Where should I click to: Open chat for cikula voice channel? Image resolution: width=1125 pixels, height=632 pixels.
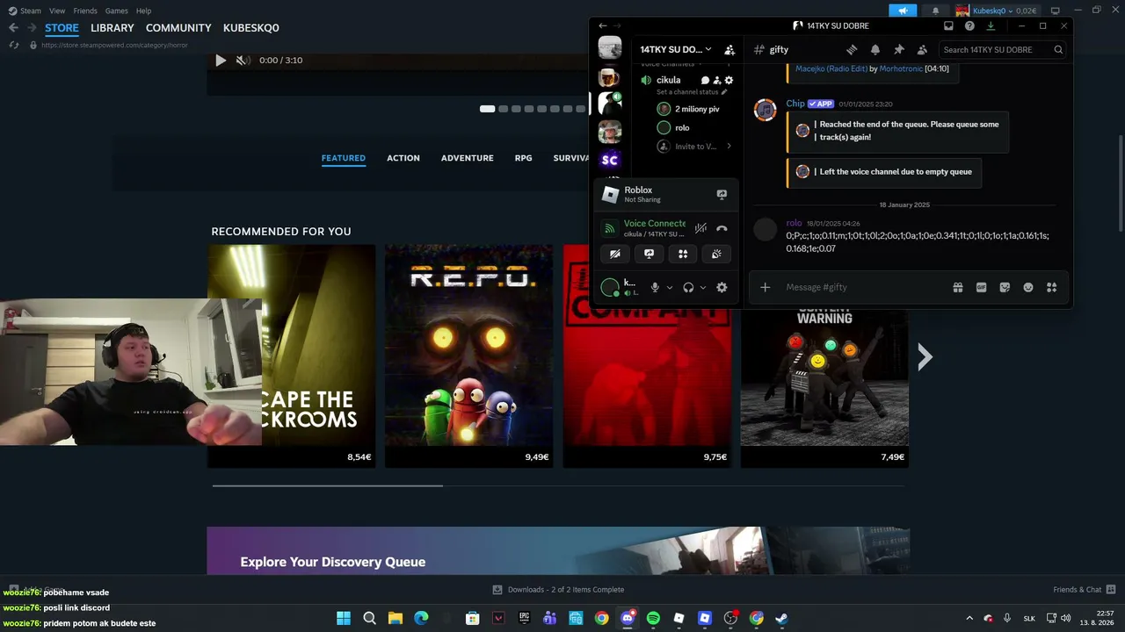coord(705,80)
